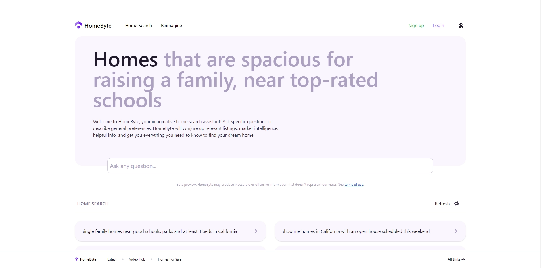The image size is (541, 268).
Task: Click the small HomeByte logo in footer
Action: [77, 259]
